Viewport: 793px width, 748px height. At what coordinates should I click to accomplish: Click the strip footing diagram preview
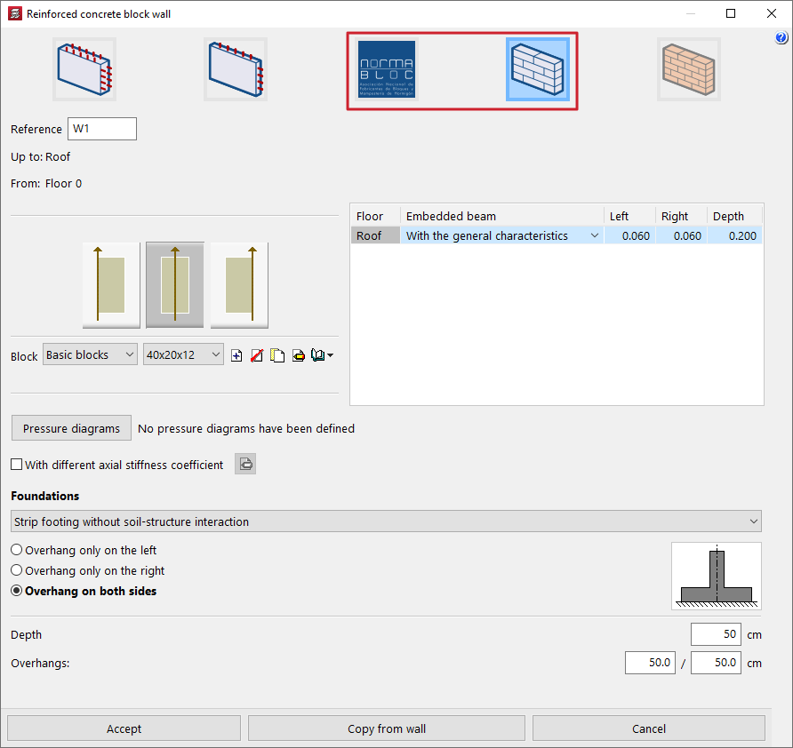point(717,577)
